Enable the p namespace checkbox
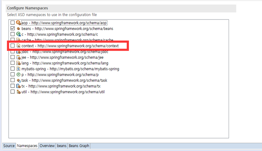Image resolution: width=262 pixels, height=151 pixels. [12, 74]
